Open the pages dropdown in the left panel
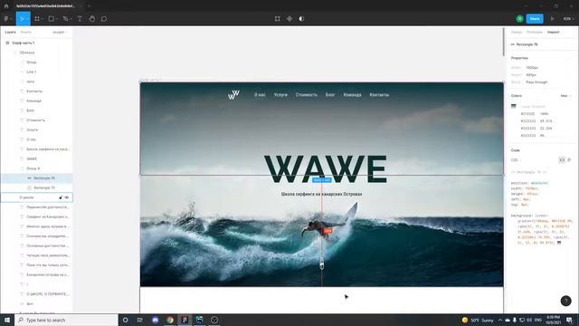Viewport: 579px width, 326px height. click(x=60, y=33)
